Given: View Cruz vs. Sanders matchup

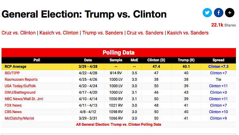Looking at the screenshot, I should coord(145,33).
